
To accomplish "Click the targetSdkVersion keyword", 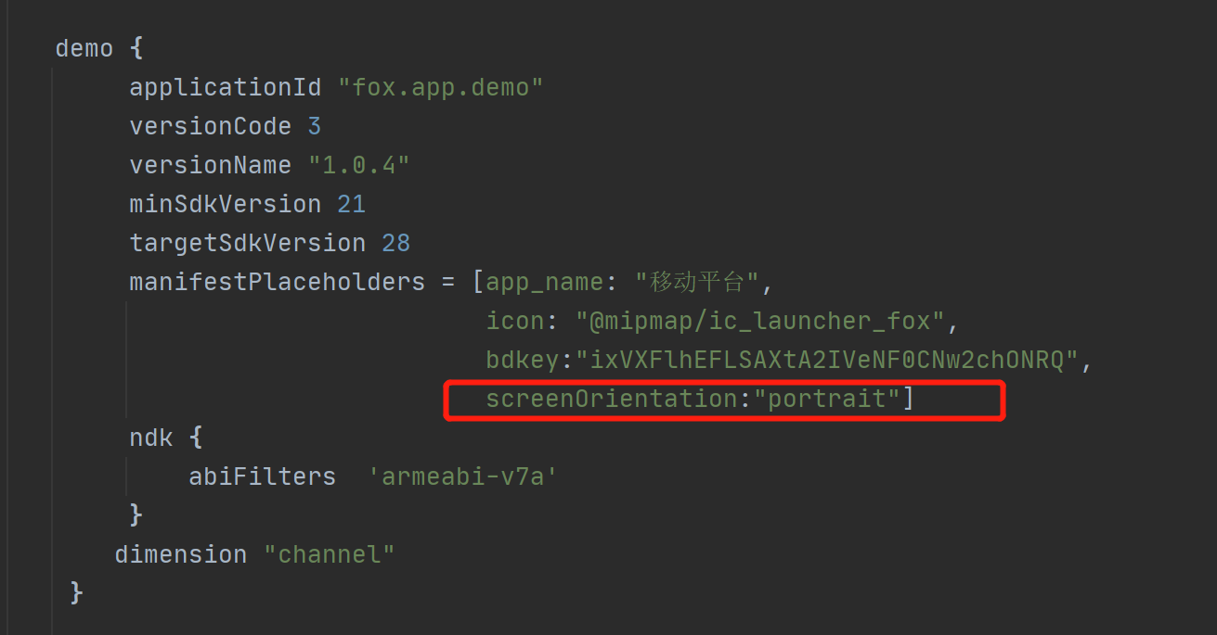I will tap(248, 243).
